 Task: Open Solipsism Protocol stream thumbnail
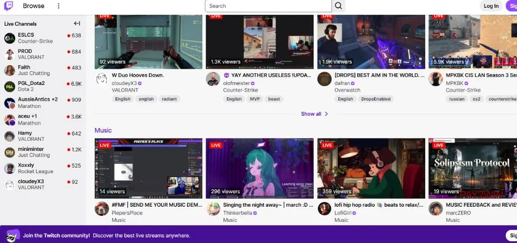coord(473,168)
